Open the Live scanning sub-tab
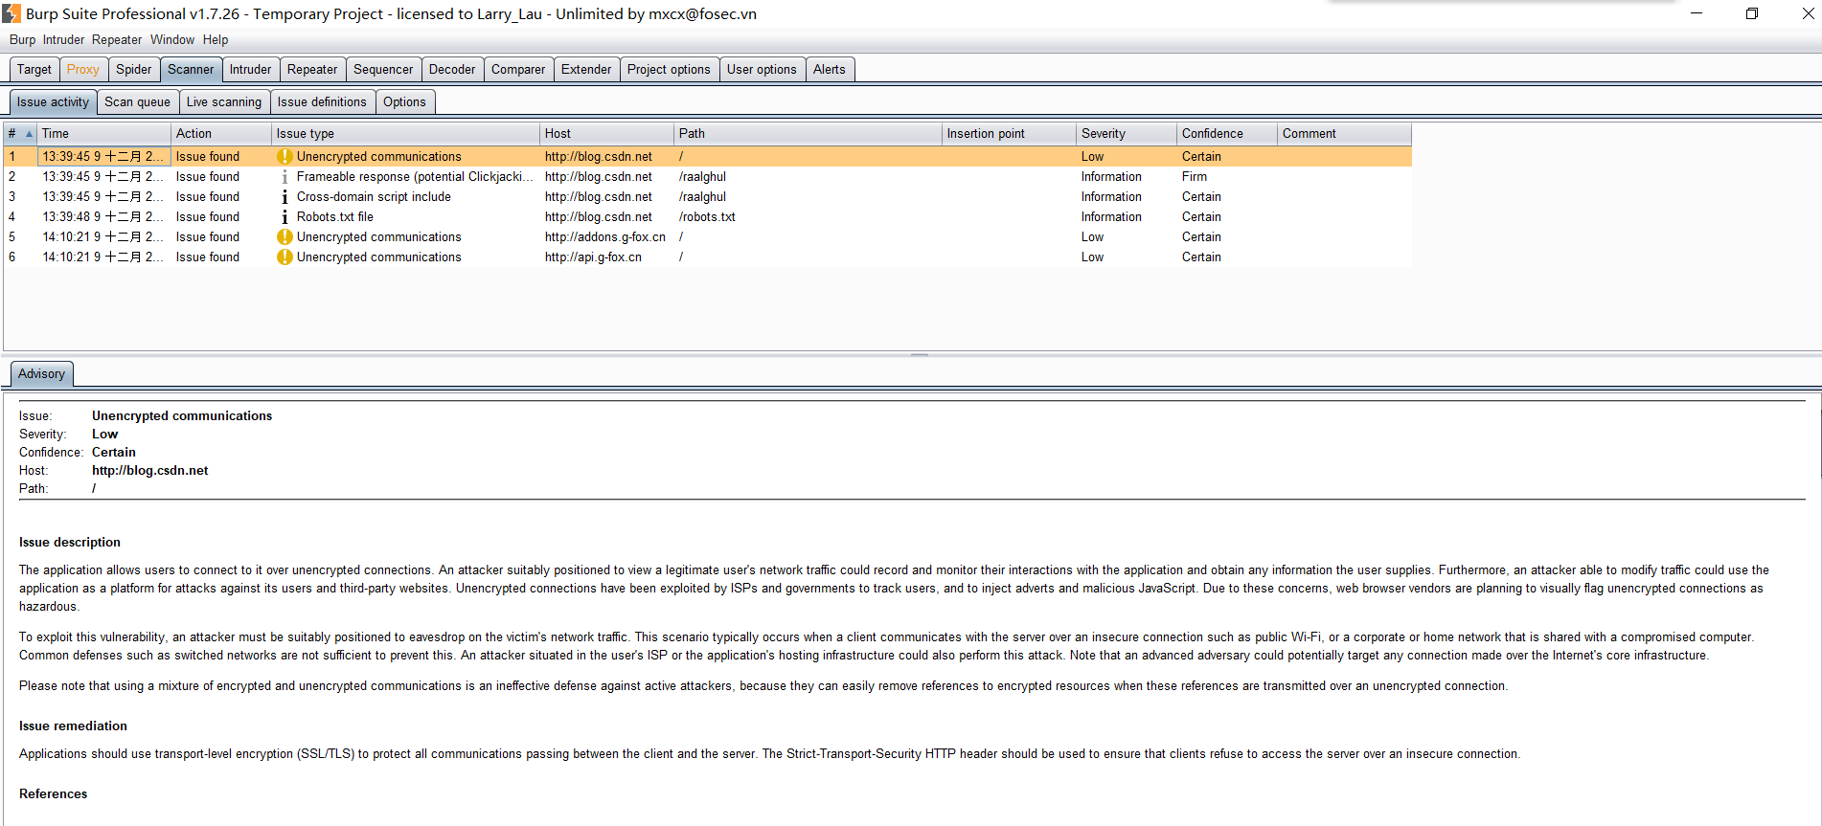This screenshot has width=1822, height=826. point(224,101)
